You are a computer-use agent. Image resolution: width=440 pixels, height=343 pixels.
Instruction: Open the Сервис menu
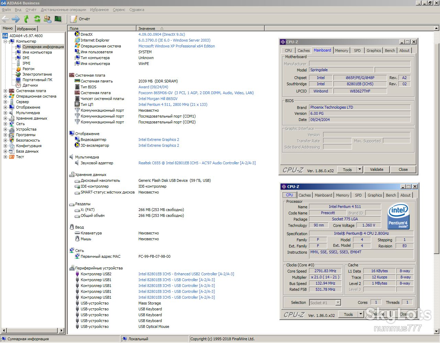pyautogui.click(x=119, y=10)
